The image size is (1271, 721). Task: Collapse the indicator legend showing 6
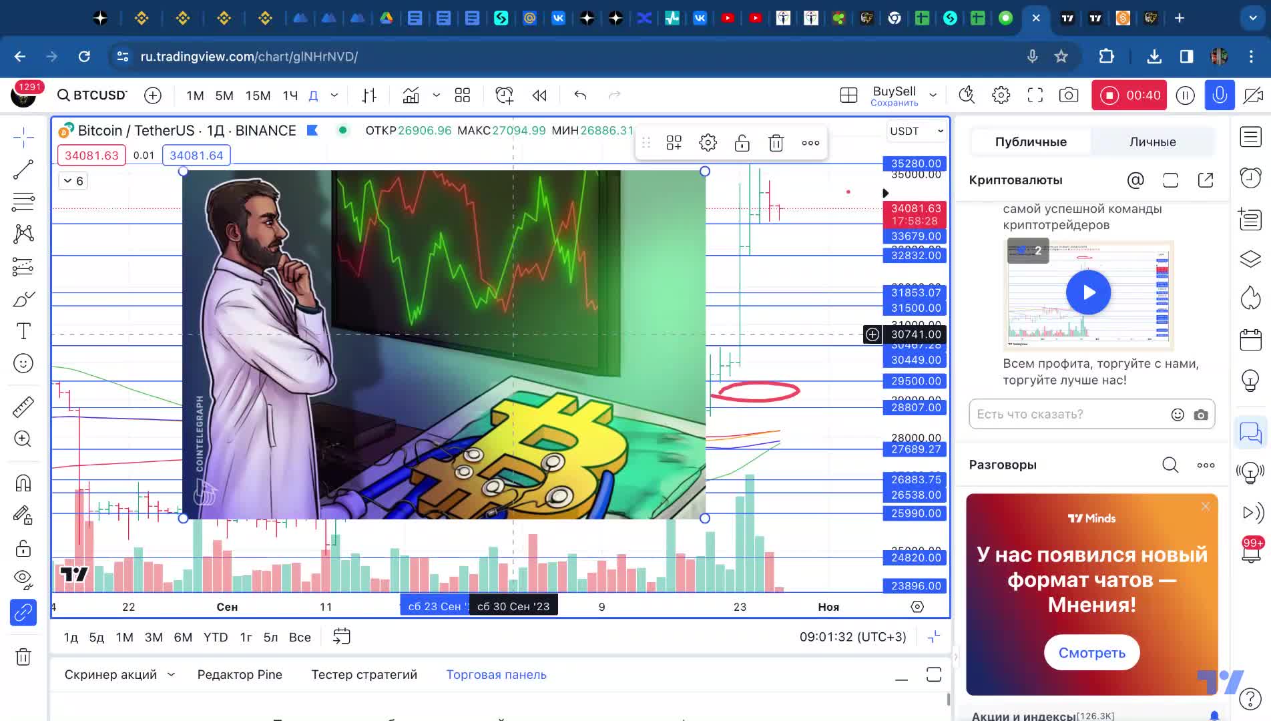click(73, 181)
